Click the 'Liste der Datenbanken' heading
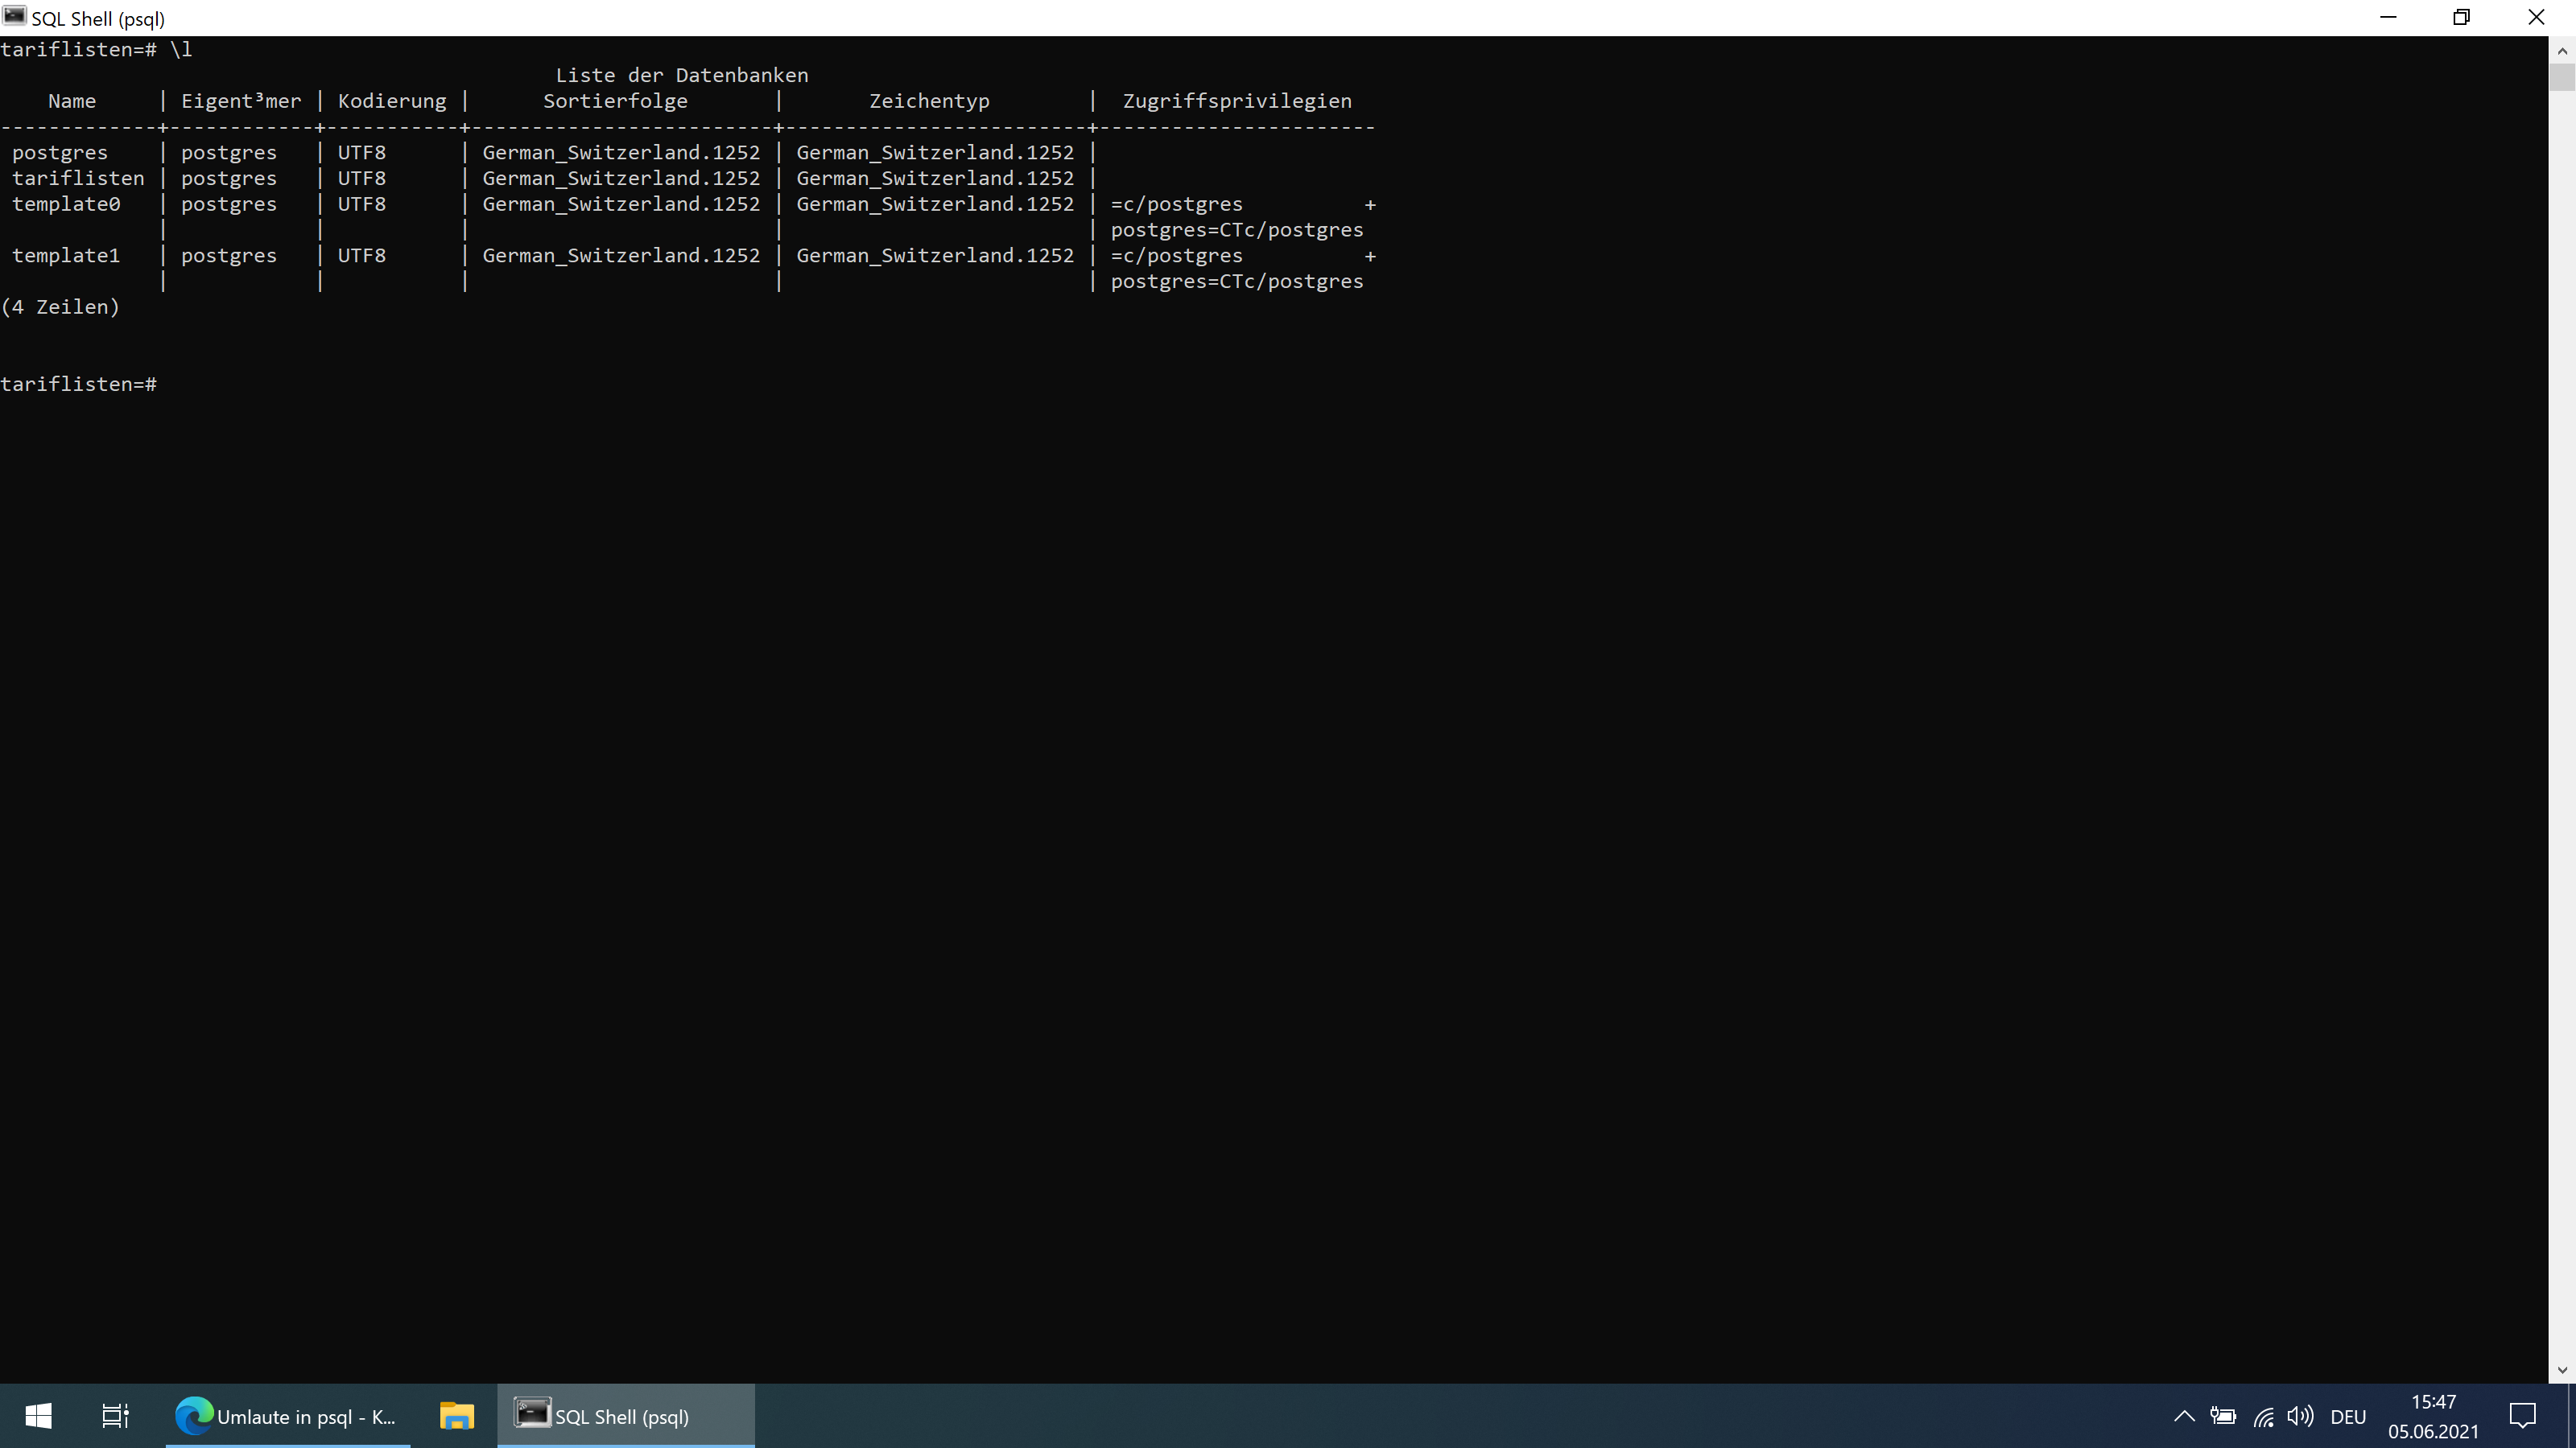This screenshot has height=1448, width=2576. pos(682,75)
